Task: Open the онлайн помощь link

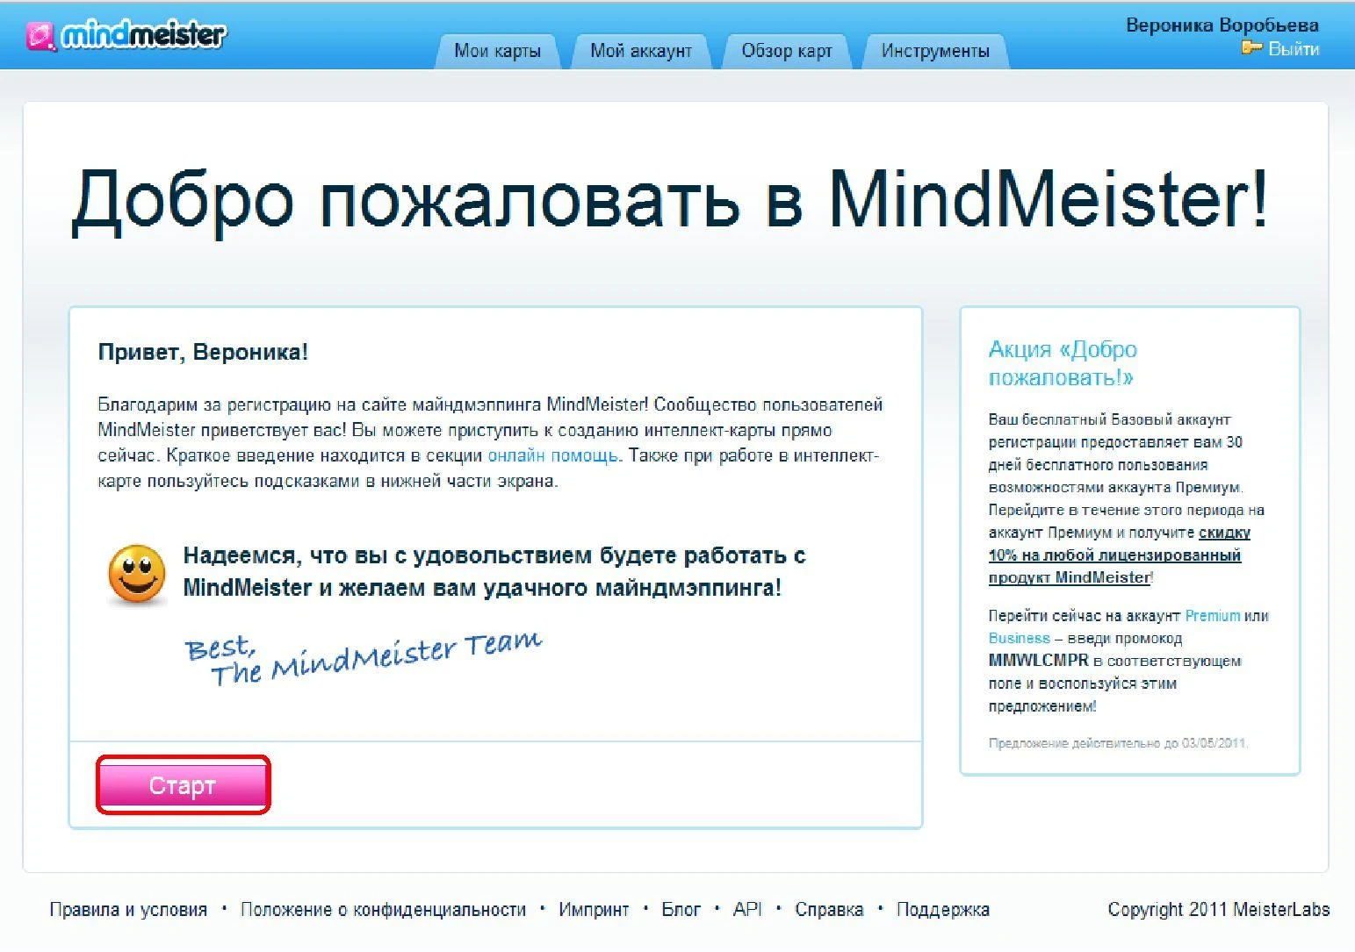Action: coord(552,455)
